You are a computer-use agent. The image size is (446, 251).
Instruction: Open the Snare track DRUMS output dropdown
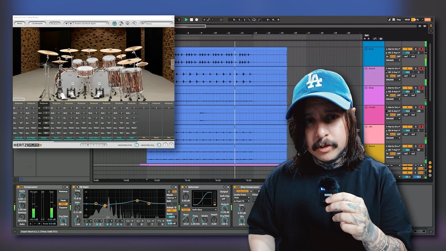(393, 80)
